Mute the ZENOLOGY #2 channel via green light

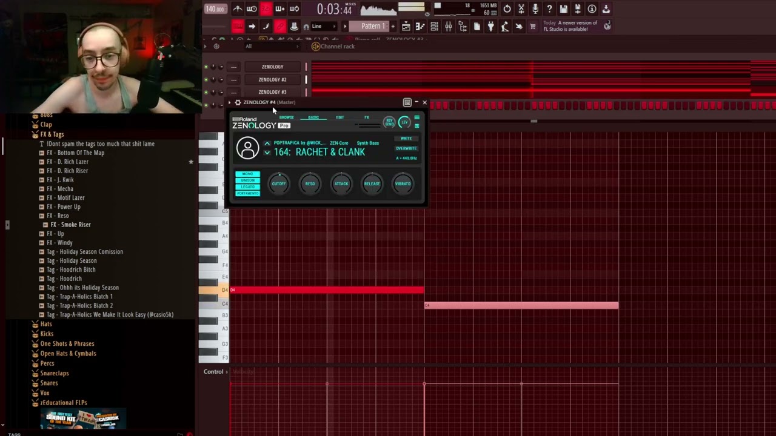tap(206, 79)
